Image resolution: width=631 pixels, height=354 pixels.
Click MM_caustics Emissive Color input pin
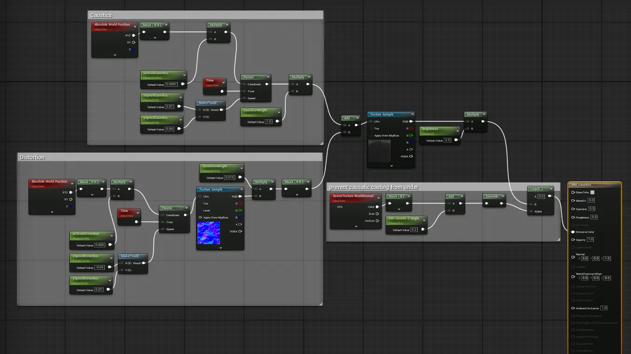coord(573,232)
